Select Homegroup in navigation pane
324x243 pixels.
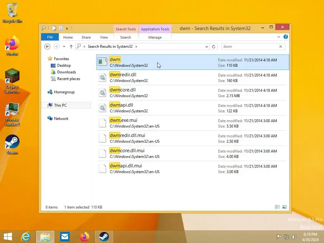tap(64, 92)
